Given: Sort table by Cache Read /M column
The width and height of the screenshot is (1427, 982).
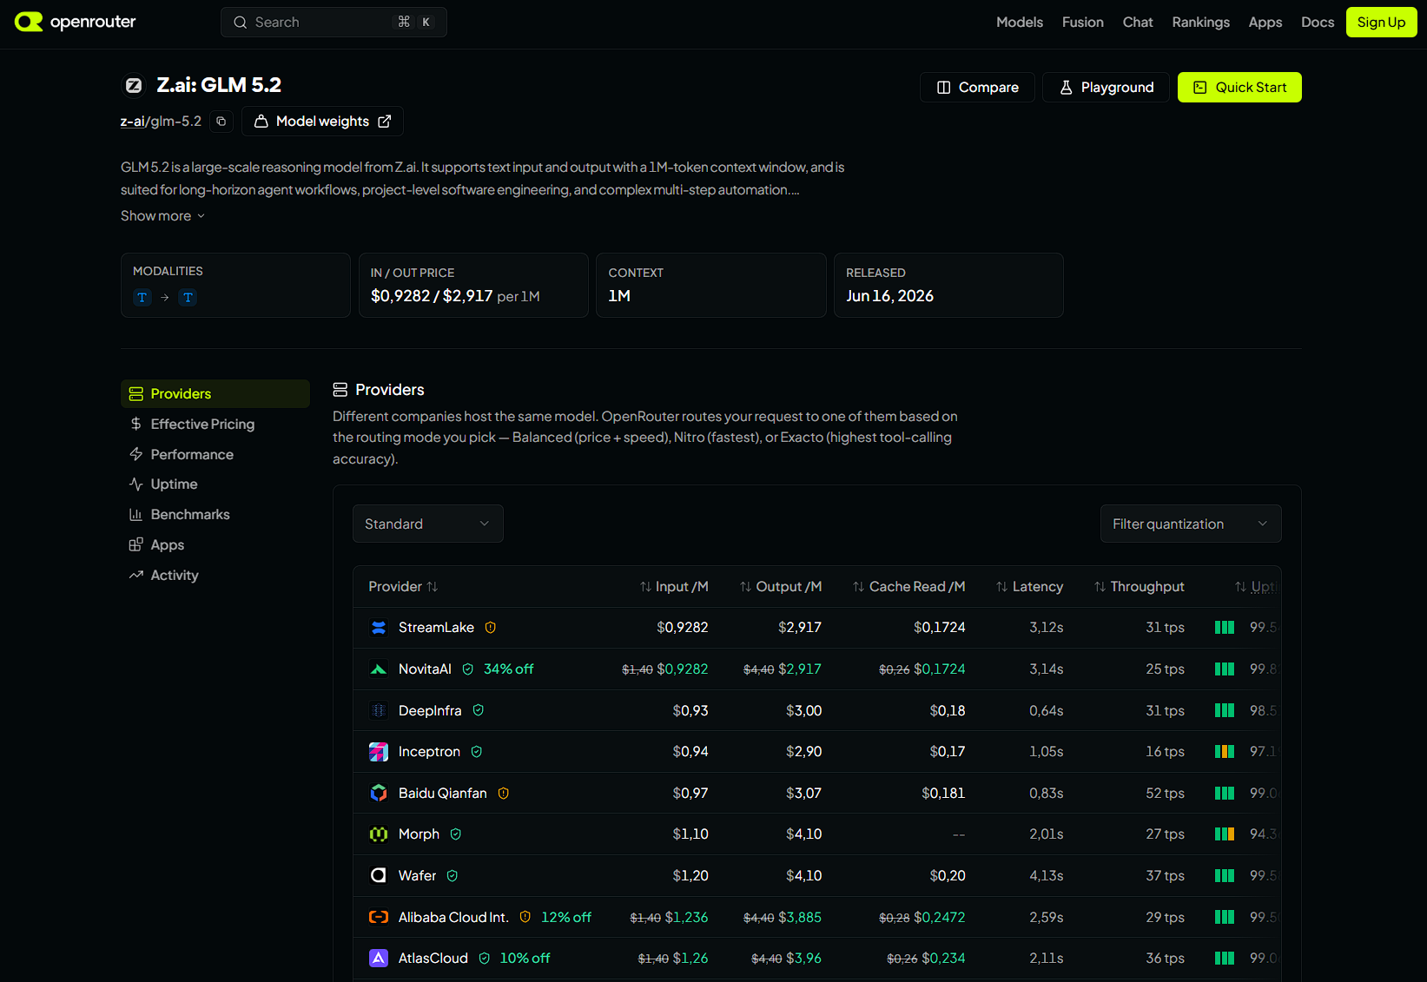Looking at the screenshot, I should (x=909, y=587).
